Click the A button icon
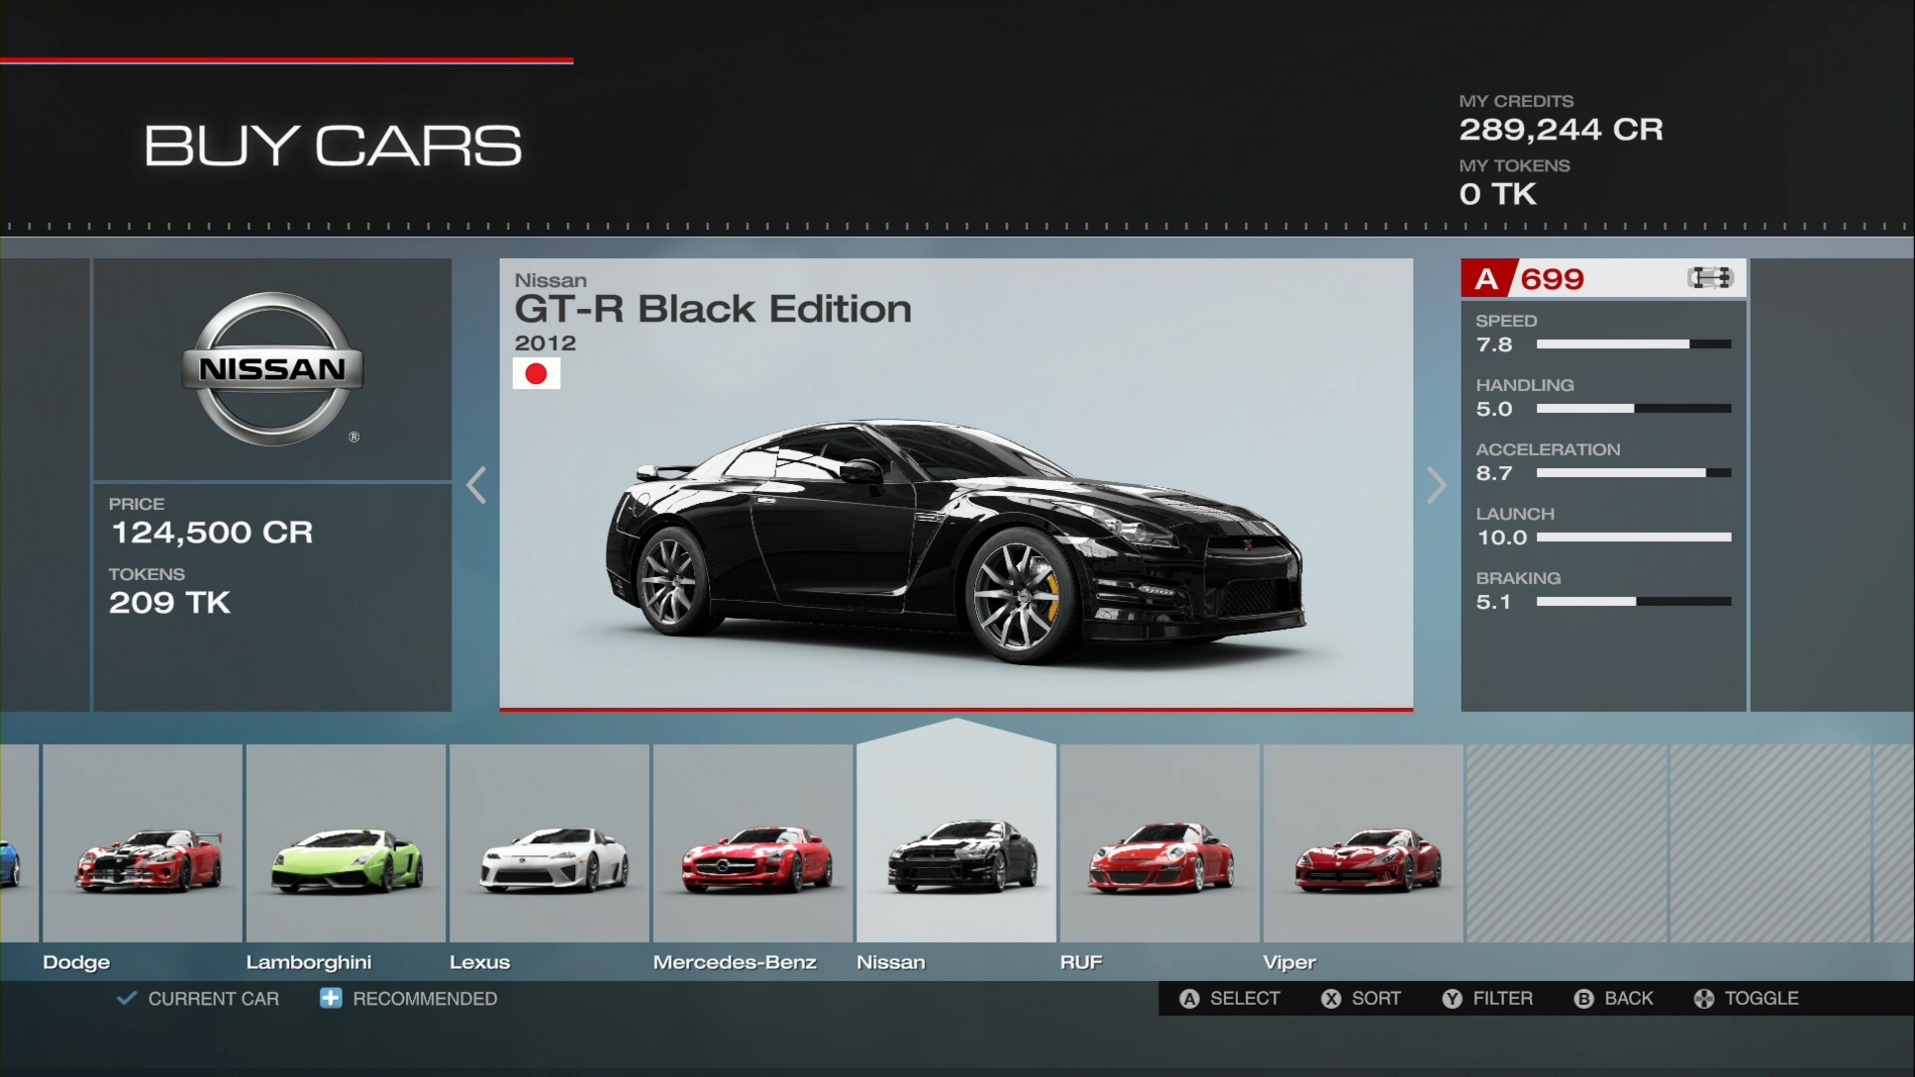 (x=1189, y=999)
